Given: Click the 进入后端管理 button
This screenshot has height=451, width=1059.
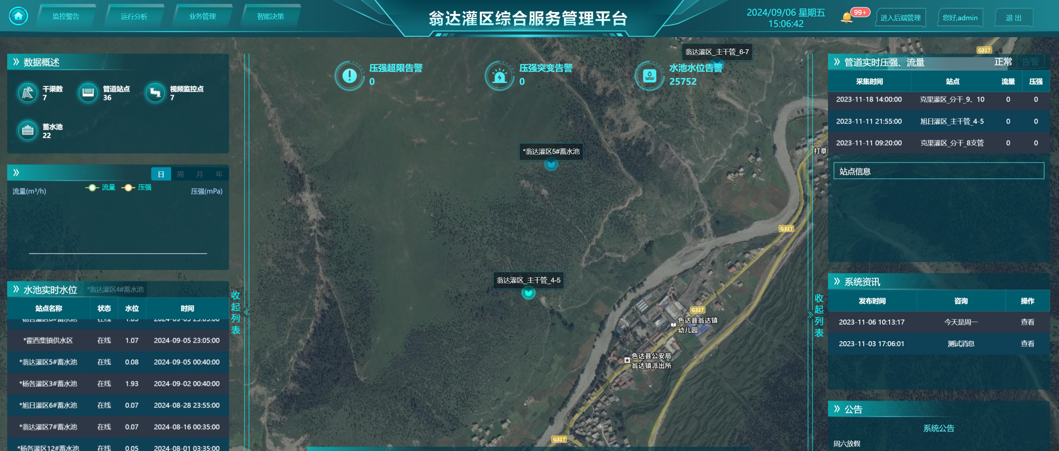Looking at the screenshot, I should point(900,18).
